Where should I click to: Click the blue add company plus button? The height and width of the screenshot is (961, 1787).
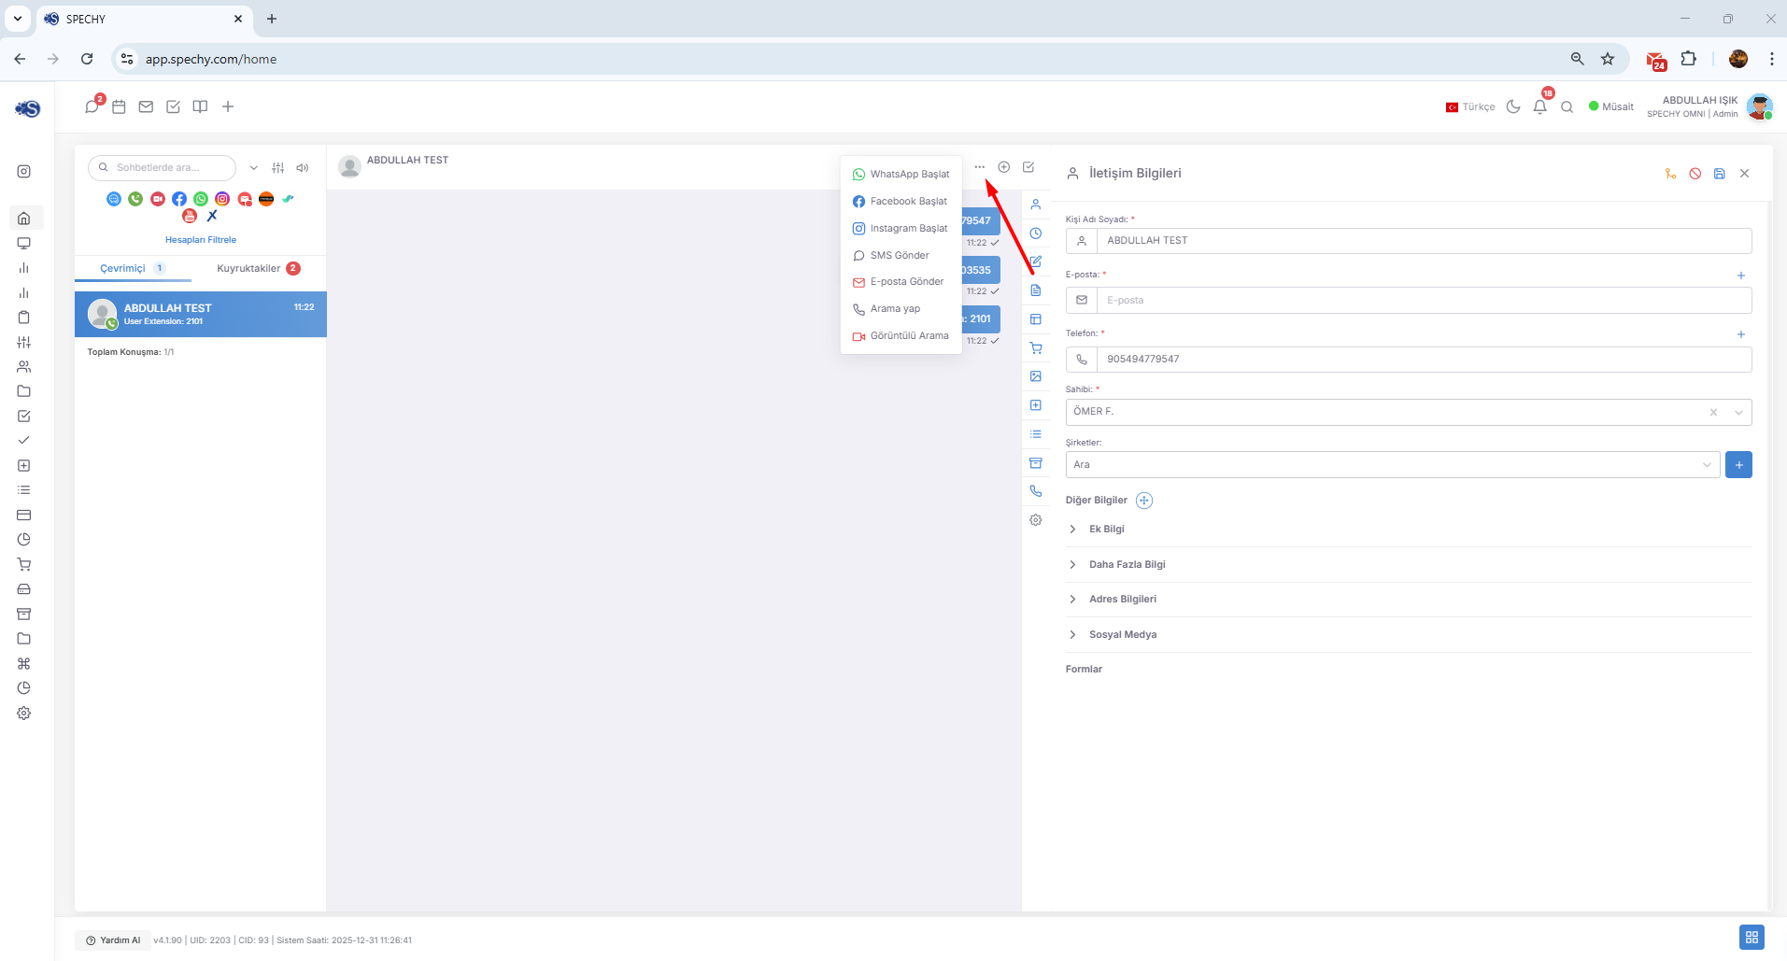point(1738,465)
